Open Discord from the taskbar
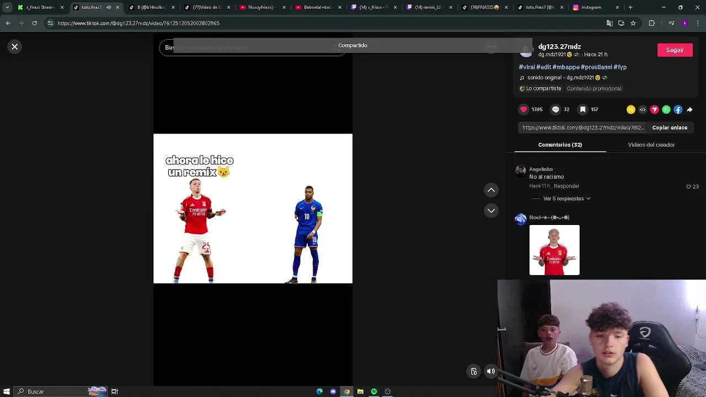The width and height of the screenshot is (706, 397). [x=333, y=391]
